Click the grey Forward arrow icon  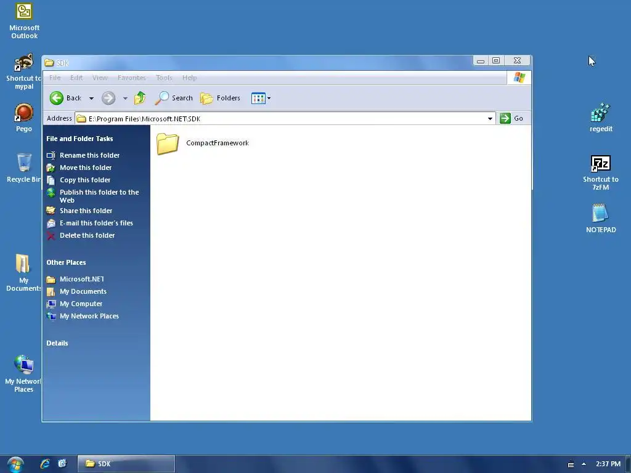click(x=108, y=98)
